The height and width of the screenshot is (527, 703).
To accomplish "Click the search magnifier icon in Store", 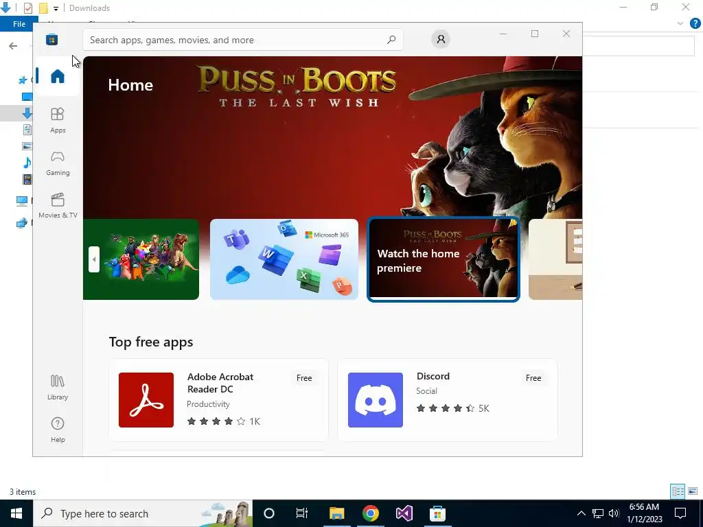I will pos(391,40).
